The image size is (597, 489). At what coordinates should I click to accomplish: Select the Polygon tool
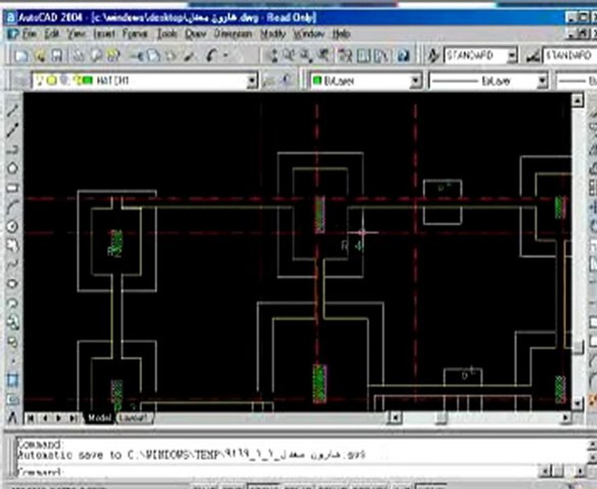click(x=12, y=168)
